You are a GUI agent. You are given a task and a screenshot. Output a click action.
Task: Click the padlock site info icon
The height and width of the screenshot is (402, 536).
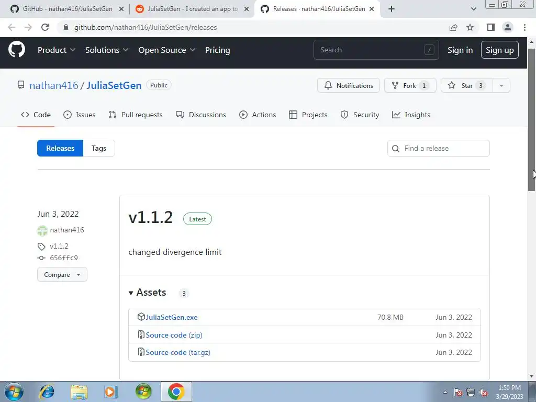click(66, 27)
